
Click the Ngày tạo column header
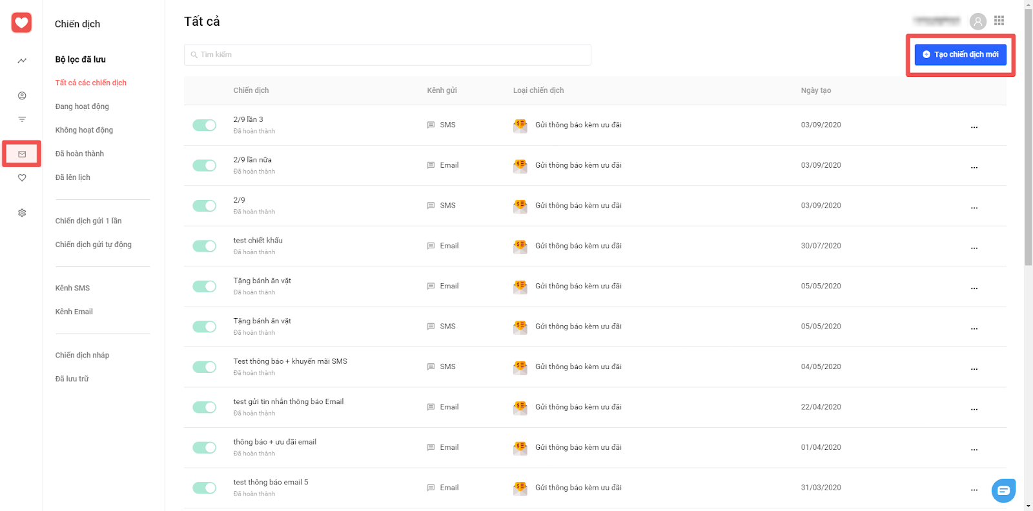pos(816,91)
